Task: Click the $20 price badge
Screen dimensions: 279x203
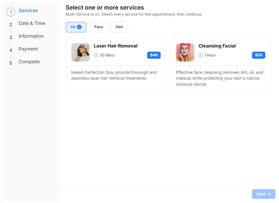Action: 259,55
